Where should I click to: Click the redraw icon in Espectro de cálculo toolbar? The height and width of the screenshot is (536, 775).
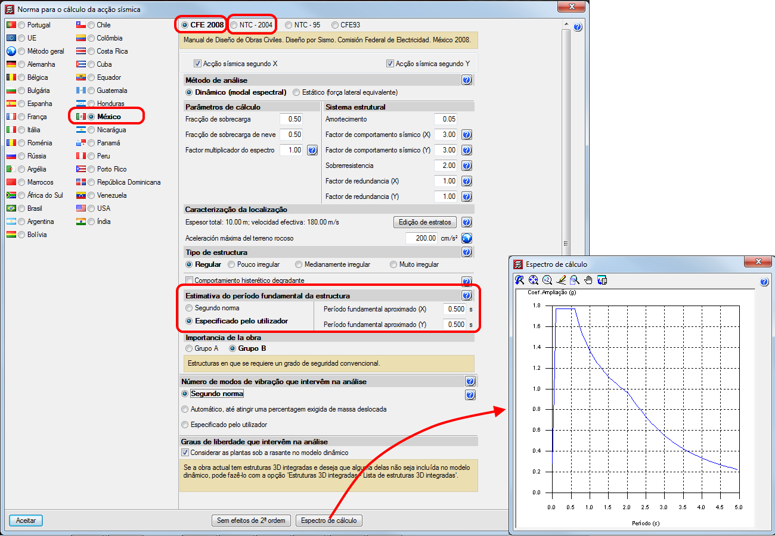tap(520, 280)
